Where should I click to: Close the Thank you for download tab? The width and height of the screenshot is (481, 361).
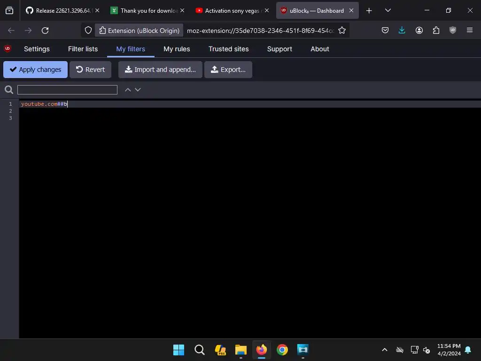[x=182, y=10]
